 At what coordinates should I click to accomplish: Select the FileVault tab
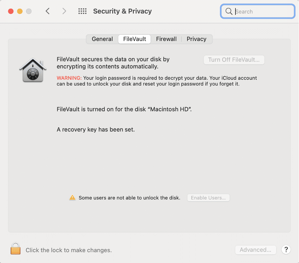pyautogui.click(x=134, y=39)
